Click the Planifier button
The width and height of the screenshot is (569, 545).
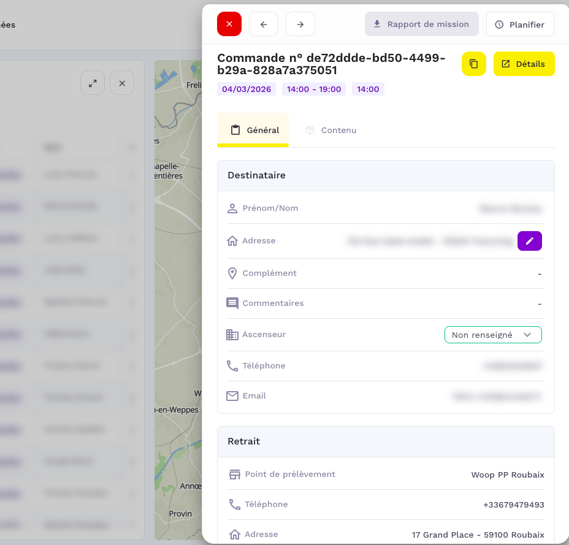point(520,25)
